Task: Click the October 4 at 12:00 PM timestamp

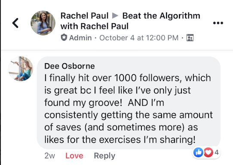Action: coord(139,38)
